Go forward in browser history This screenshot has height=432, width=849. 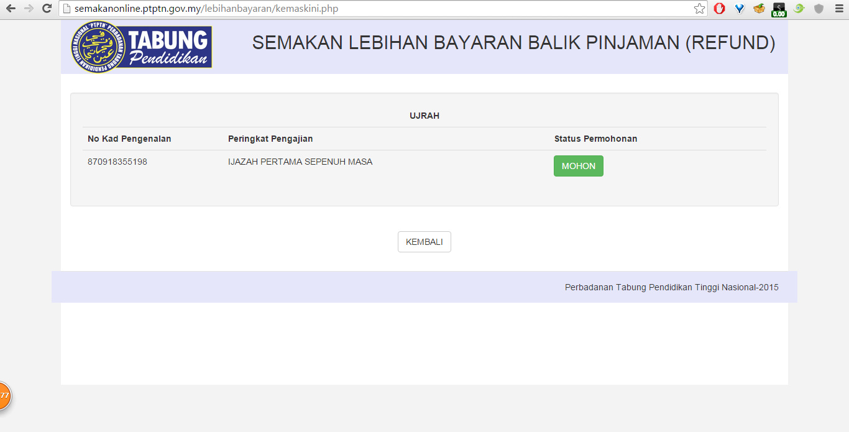point(29,9)
